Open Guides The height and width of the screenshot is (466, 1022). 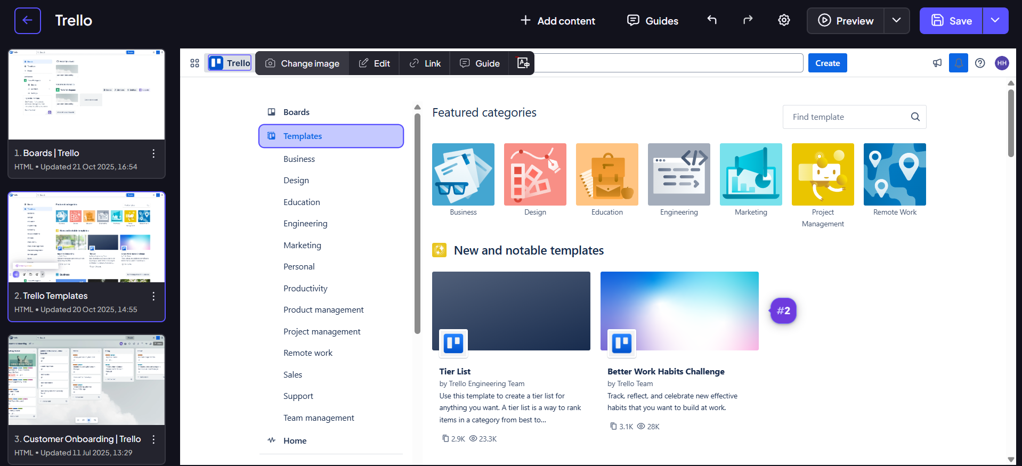[653, 21]
